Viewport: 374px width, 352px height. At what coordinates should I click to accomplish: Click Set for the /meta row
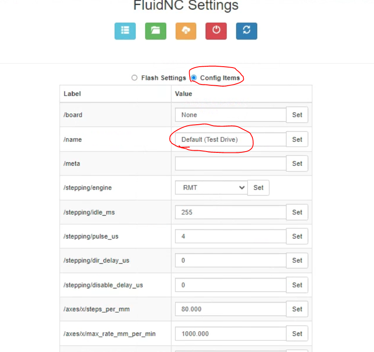(297, 164)
